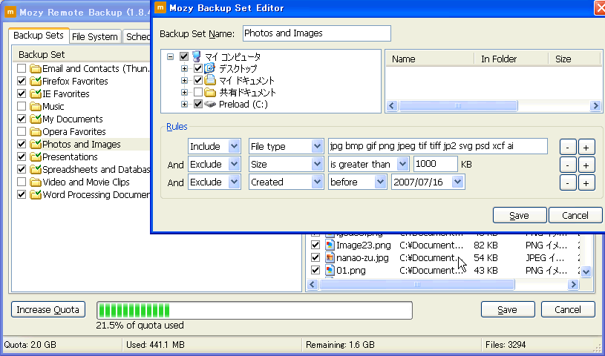Click the Increase Quota button

pyautogui.click(x=48, y=310)
